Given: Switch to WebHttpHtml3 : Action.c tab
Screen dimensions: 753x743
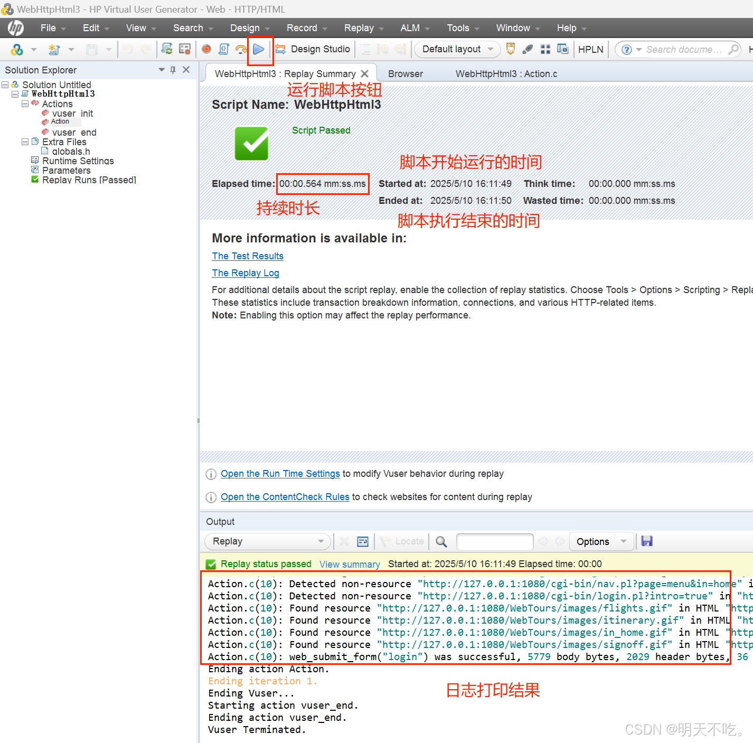Looking at the screenshot, I should click(506, 74).
